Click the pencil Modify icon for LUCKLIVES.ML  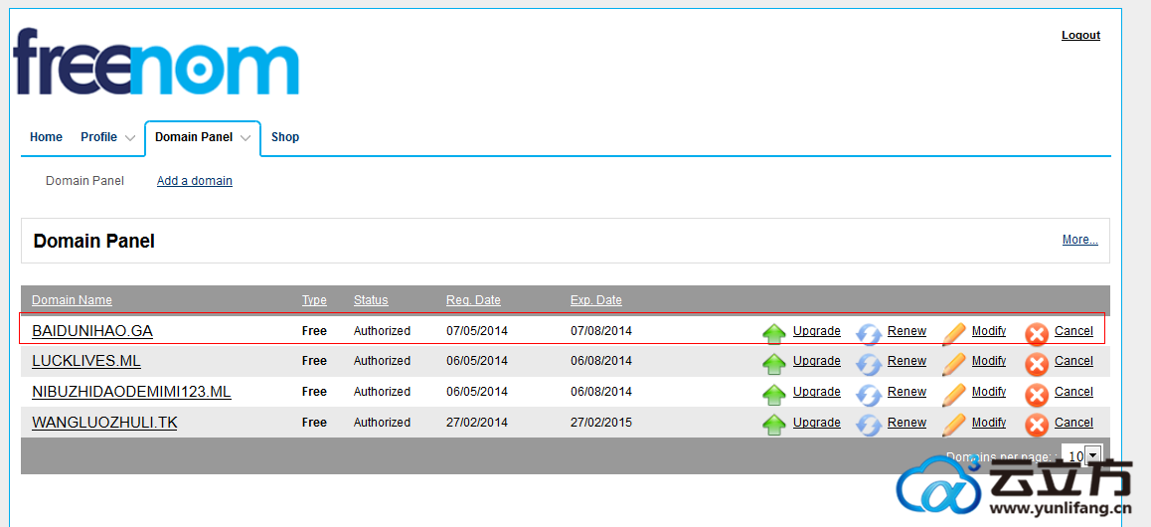coord(953,364)
